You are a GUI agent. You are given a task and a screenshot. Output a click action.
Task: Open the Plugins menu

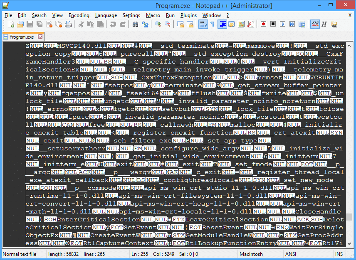click(x=188, y=15)
